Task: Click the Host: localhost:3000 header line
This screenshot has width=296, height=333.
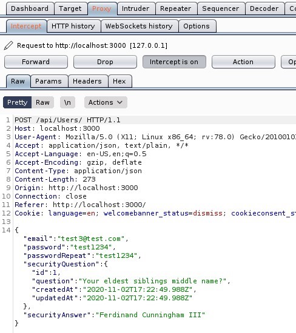Action: pyautogui.click(x=57, y=128)
